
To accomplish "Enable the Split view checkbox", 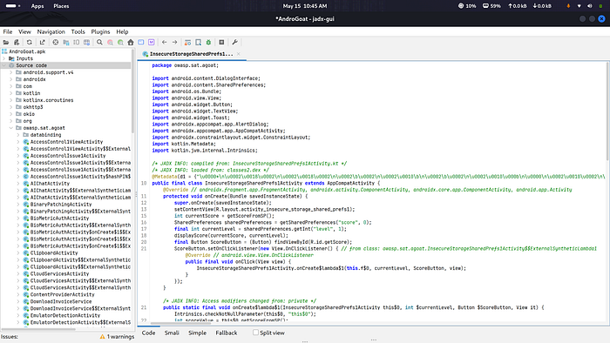I will click(255, 333).
